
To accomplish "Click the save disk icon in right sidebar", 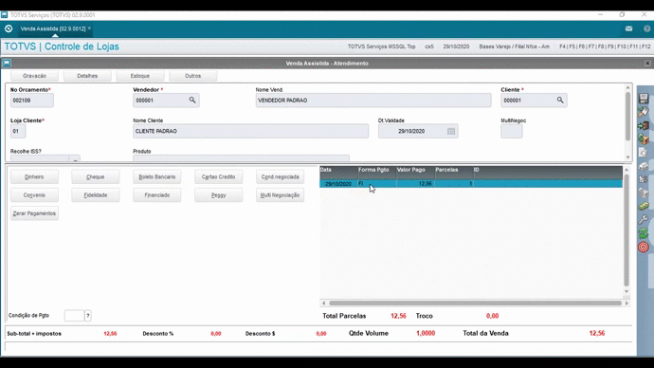I will point(644,98).
